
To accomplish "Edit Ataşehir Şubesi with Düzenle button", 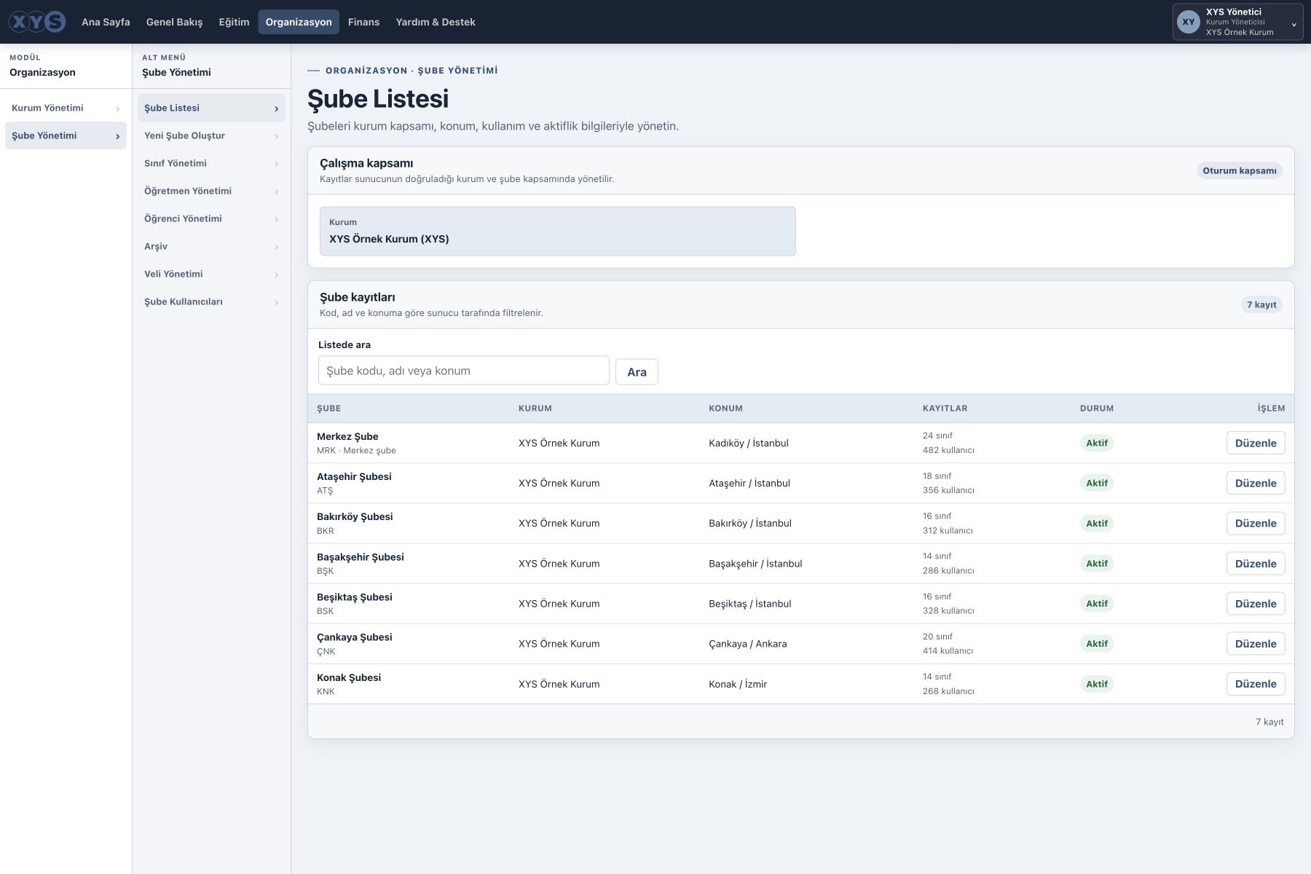I will click(1256, 483).
